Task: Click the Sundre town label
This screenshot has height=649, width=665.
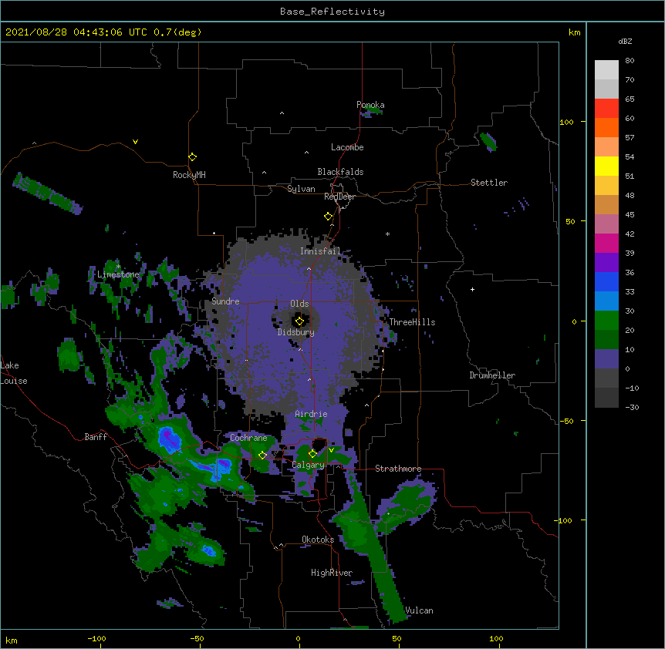Action: pos(225,301)
